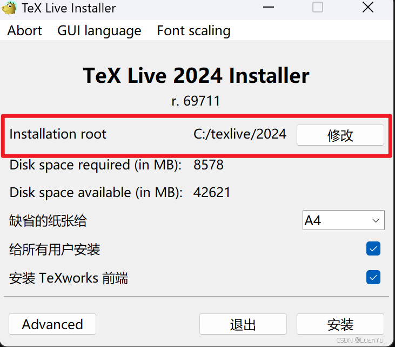
Task: Click the 缺省的纸张给 label
Action: click(x=48, y=220)
